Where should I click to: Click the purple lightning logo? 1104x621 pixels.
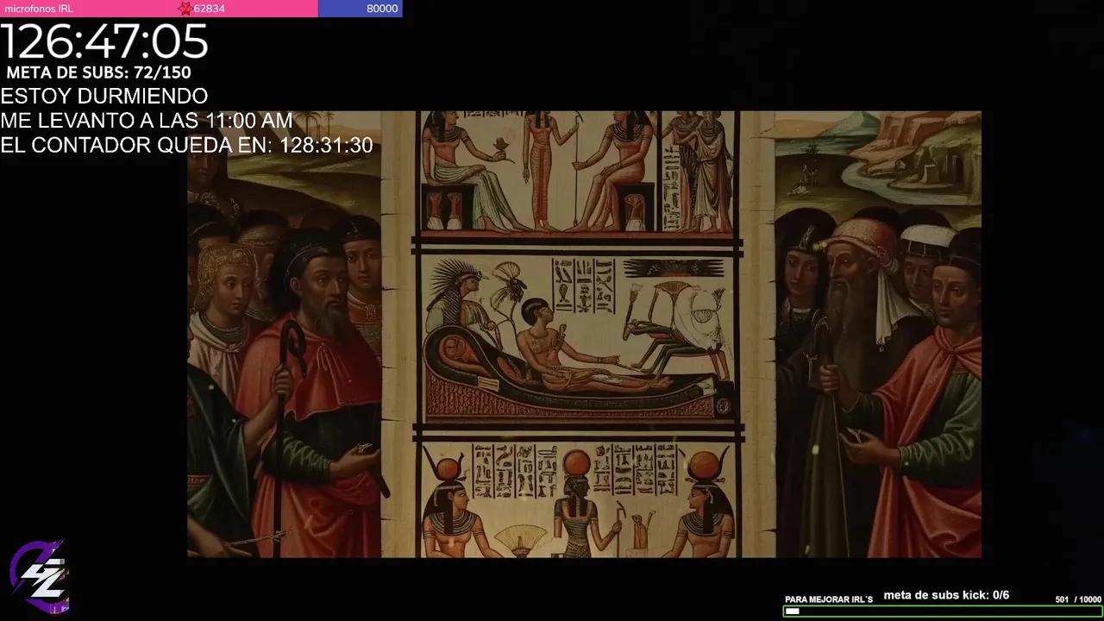coord(40,577)
